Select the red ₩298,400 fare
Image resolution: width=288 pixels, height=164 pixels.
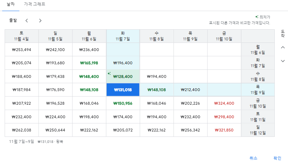(x=224, y=117)
